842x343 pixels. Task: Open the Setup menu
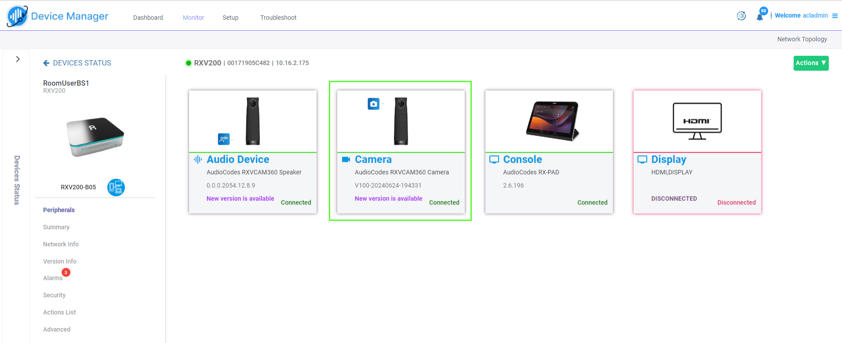230,18
